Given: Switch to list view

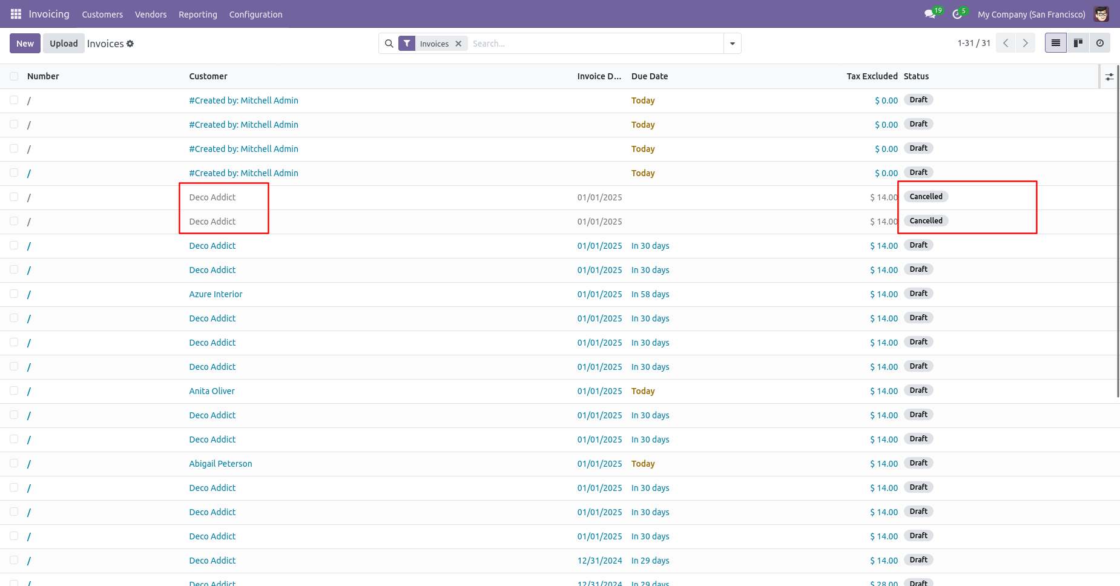Looking at the screenshot, I should [x=1056, y=43].
